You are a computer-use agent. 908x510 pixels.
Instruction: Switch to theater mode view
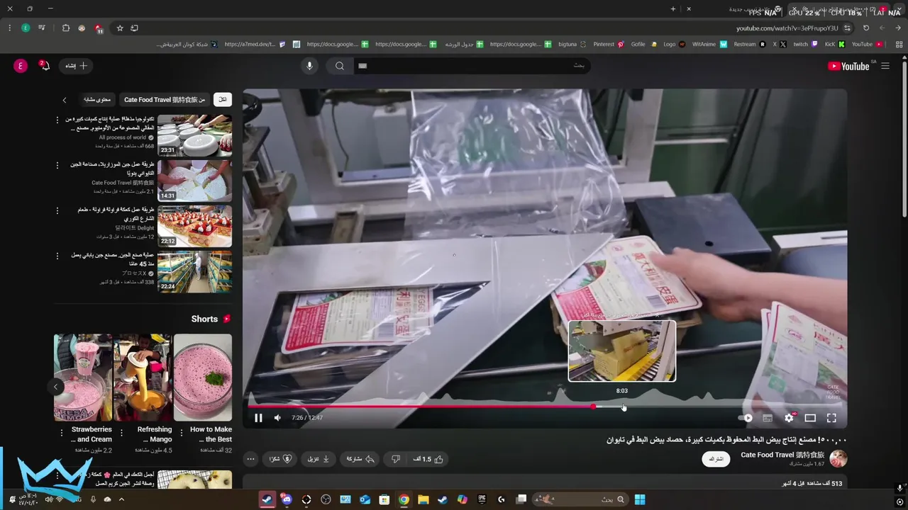pos(810,418)
